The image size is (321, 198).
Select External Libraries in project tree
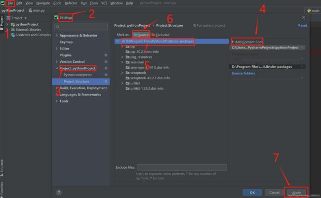click(28, 30)
